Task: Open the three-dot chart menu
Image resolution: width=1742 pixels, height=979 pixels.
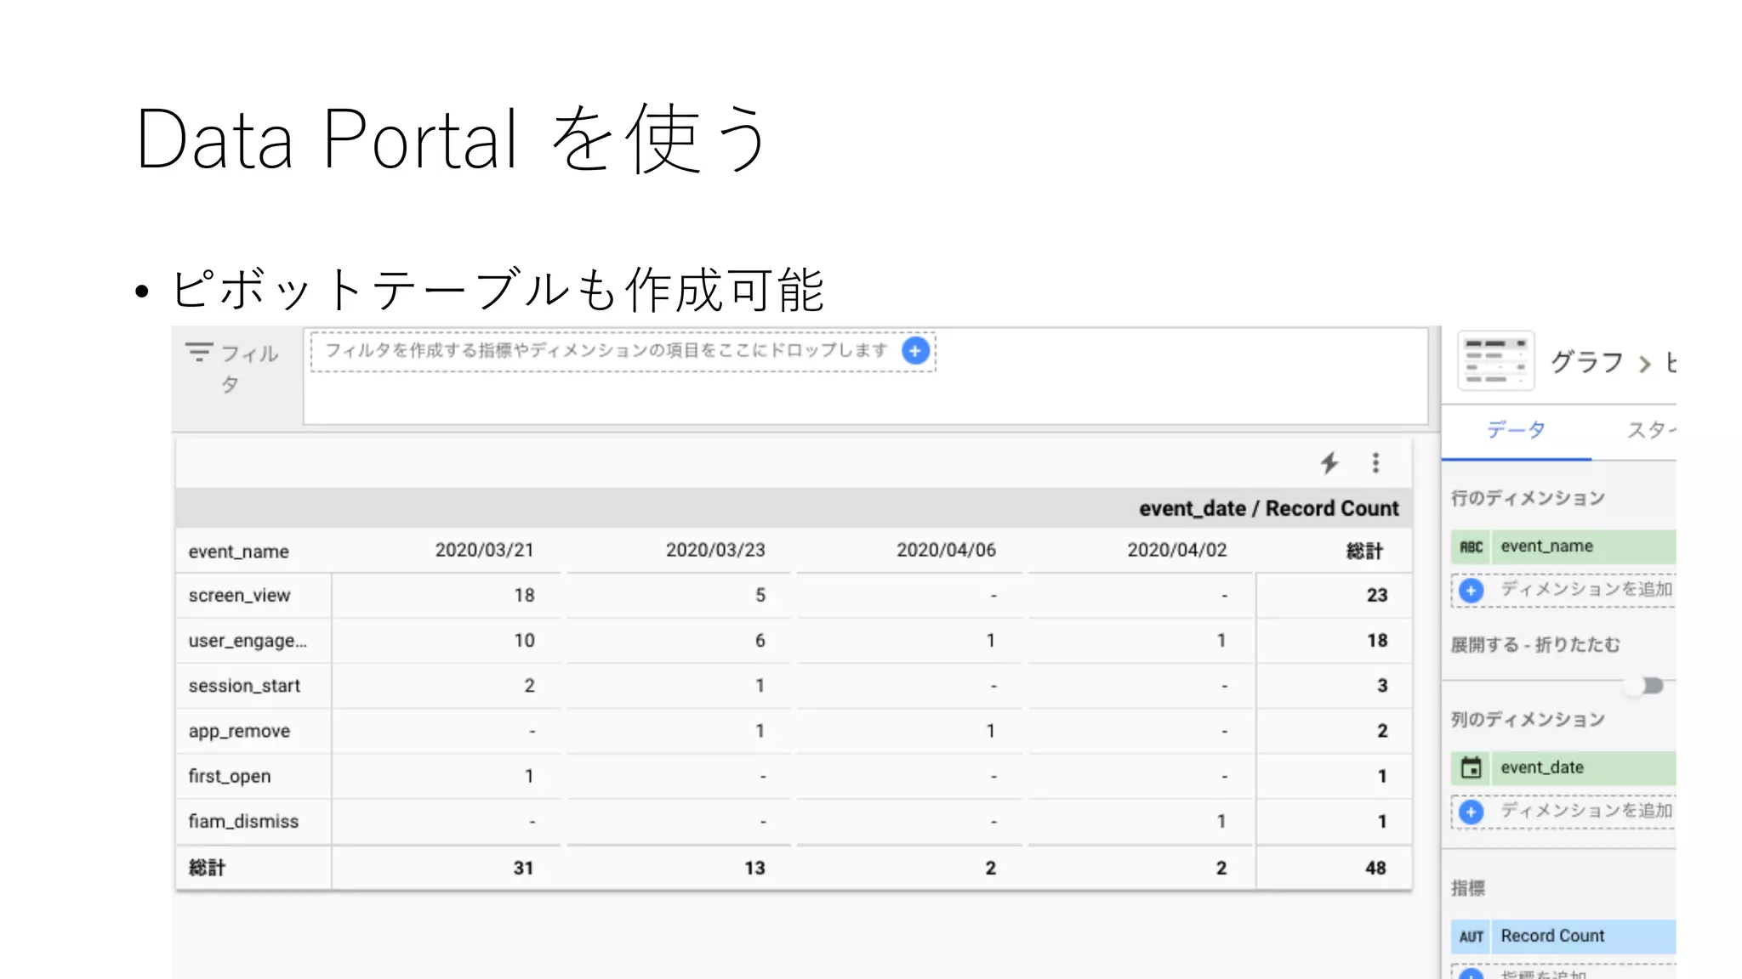Action: pos(1375,463)
